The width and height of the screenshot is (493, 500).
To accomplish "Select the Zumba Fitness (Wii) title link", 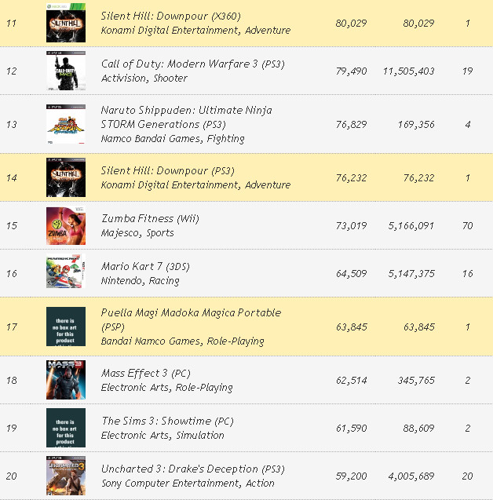I will [x=150, y=218].
